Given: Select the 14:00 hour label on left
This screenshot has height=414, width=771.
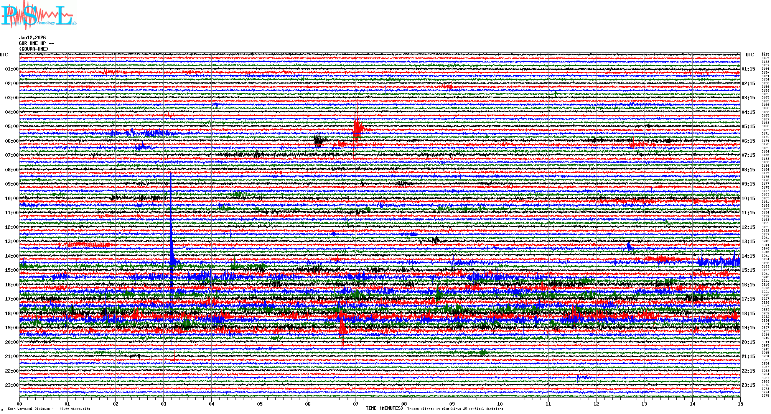Looking at the screenshot, I should [x=12, y=256].
